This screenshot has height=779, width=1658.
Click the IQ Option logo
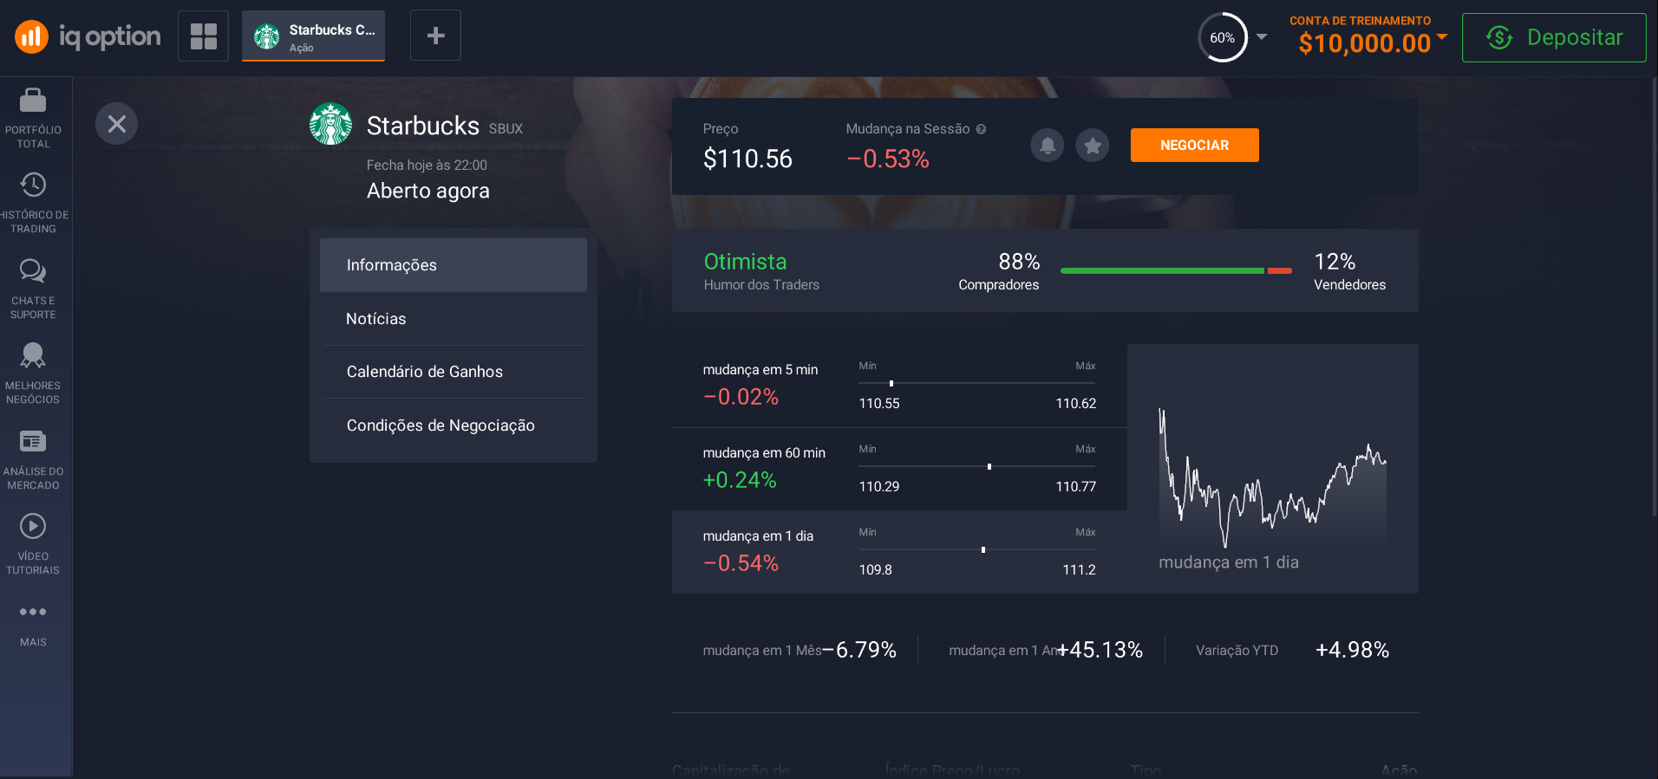(88, 36)
